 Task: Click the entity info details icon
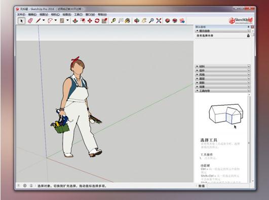pyautogui.click(x=248, y=35)
